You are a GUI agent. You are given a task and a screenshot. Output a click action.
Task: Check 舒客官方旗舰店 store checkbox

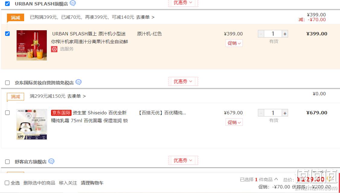pos(7,162)
